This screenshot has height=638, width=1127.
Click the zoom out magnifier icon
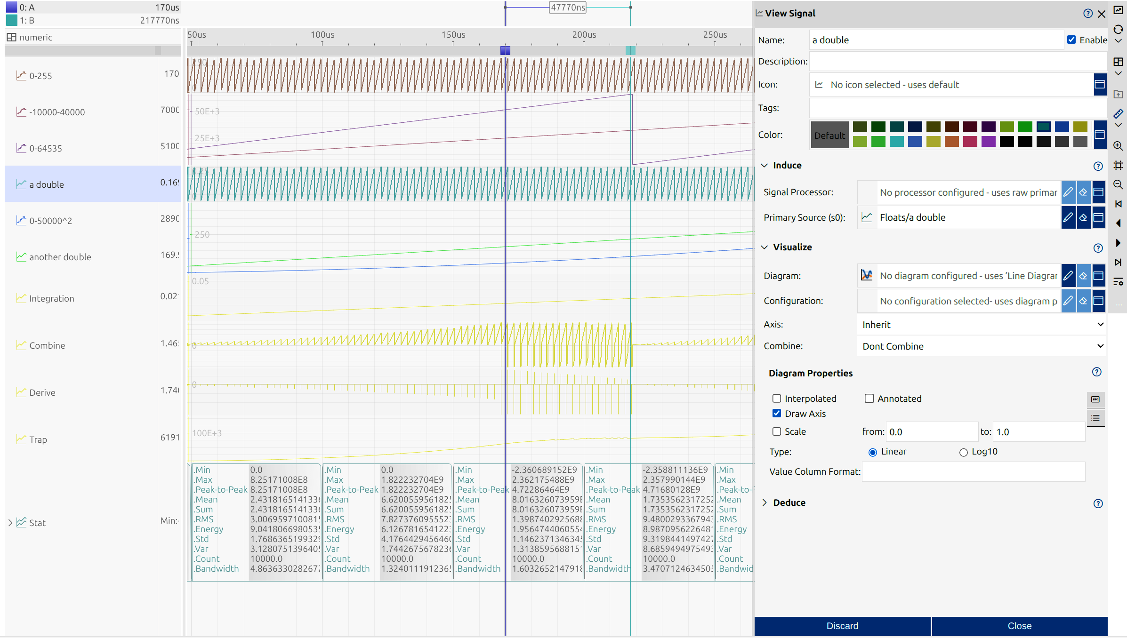(x=1118, y=184)
